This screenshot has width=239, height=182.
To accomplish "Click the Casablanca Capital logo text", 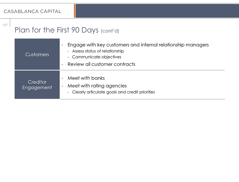I will pos(32,11).
